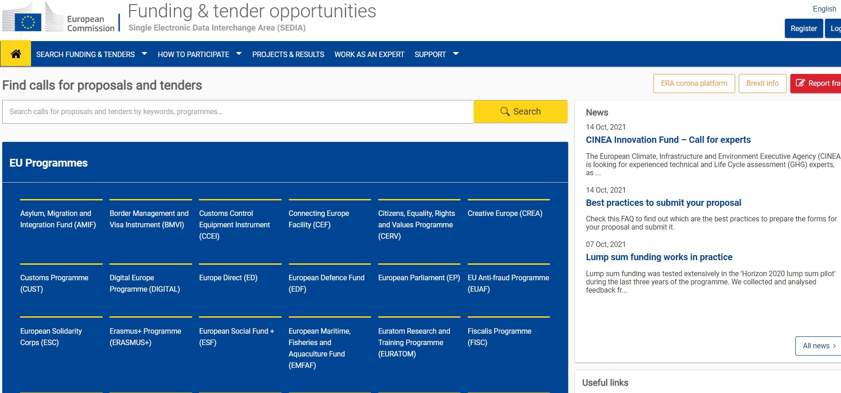Open Brexit info button
Image resolution: width=841 pixels, height=393 pixels.
click(x=762, y=84)
